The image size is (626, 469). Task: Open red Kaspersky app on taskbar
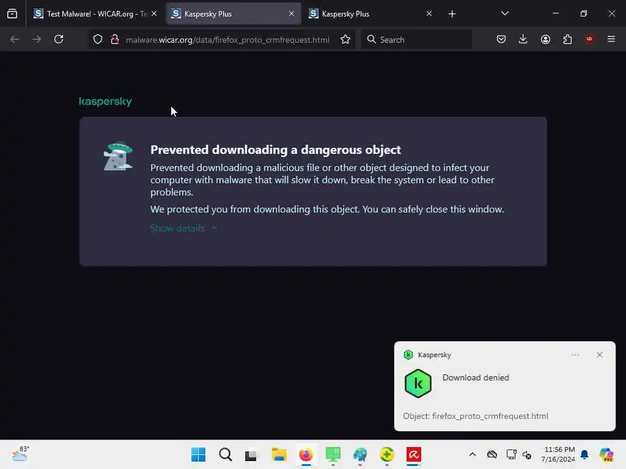[414, 454]
